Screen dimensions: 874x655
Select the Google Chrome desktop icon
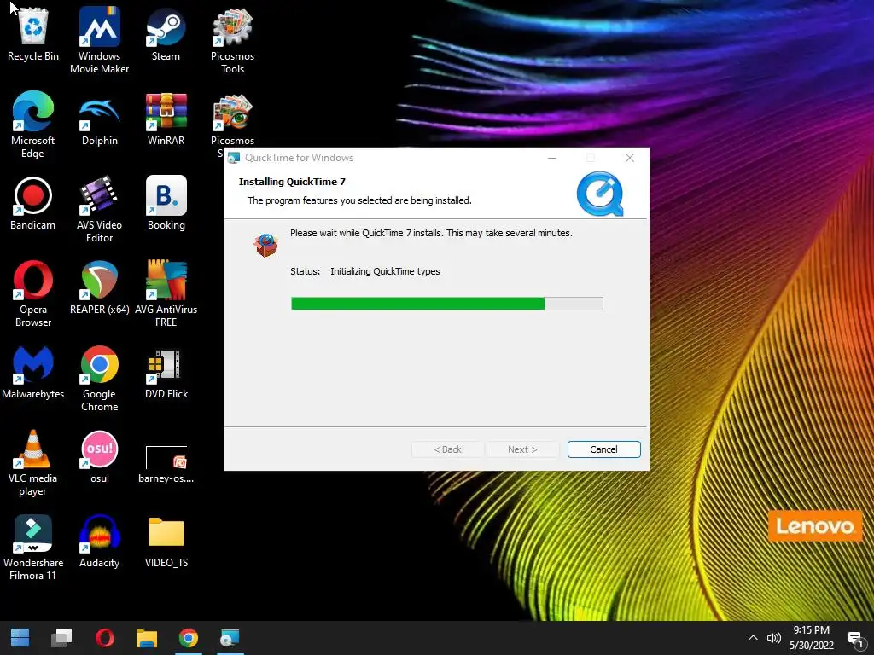pos(99,379)
